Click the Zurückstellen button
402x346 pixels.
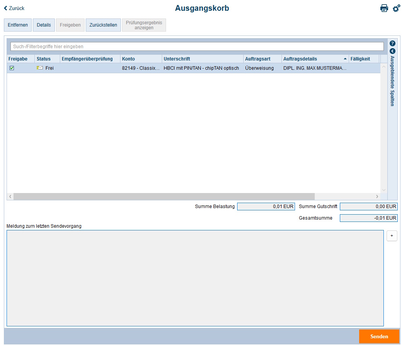(x=103, y=25)
